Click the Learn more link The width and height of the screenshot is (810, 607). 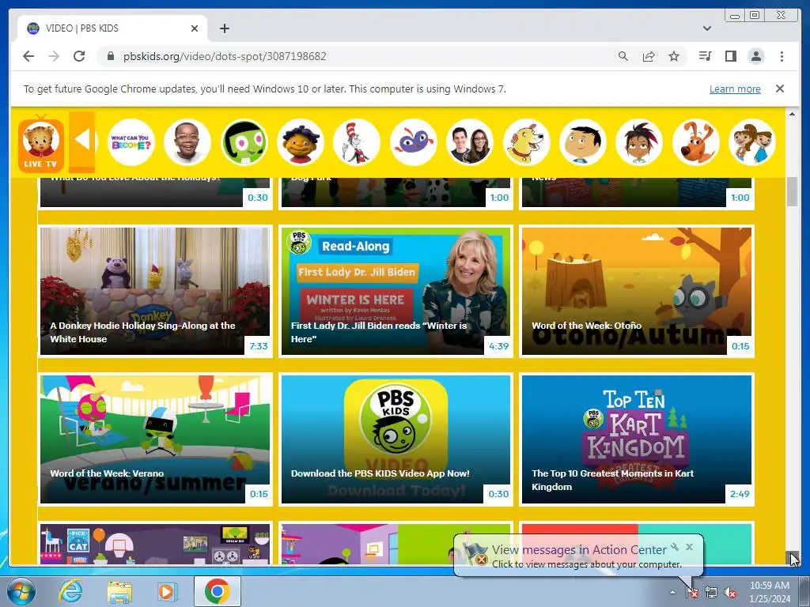(x=735, y=89)
